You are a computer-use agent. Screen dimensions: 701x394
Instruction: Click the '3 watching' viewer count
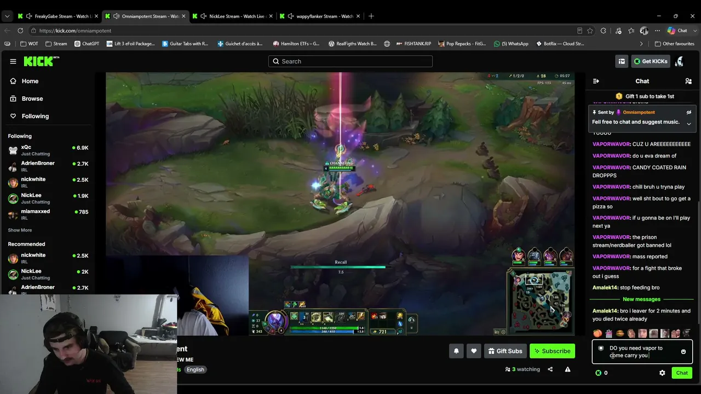point(522,369)
